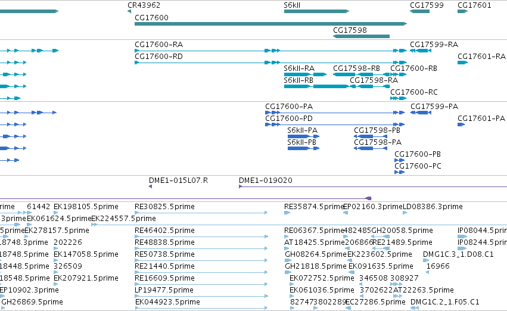Select cDNA EK044923.5prime

201,309
